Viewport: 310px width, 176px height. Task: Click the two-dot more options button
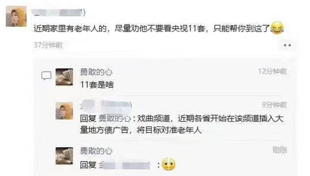coord(287,45)
